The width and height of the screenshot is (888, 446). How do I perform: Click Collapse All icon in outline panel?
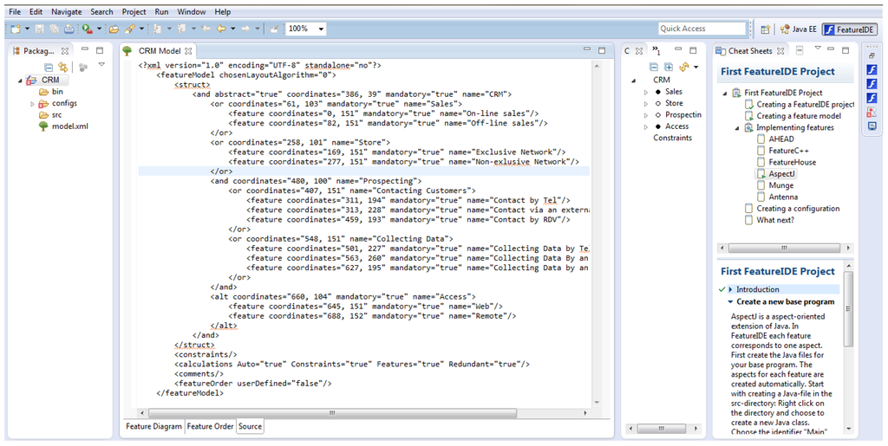pyautogui.click(x=656, y=67)
